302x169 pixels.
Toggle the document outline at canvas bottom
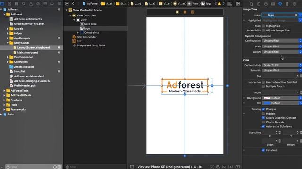coord(132,167)
